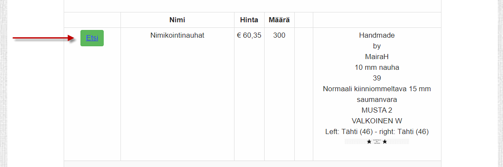Click the Normaali kiinniommeltava 15 mm text
503x167 pixels.
click(x=377, y=89)
